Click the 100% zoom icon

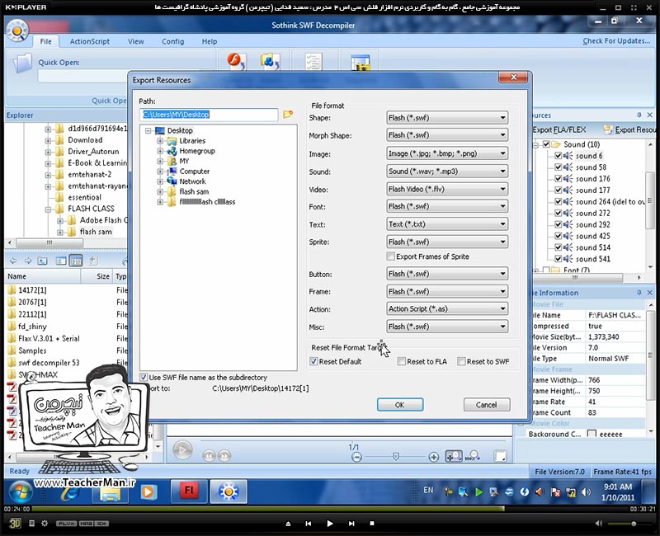(x=473, y=456)
